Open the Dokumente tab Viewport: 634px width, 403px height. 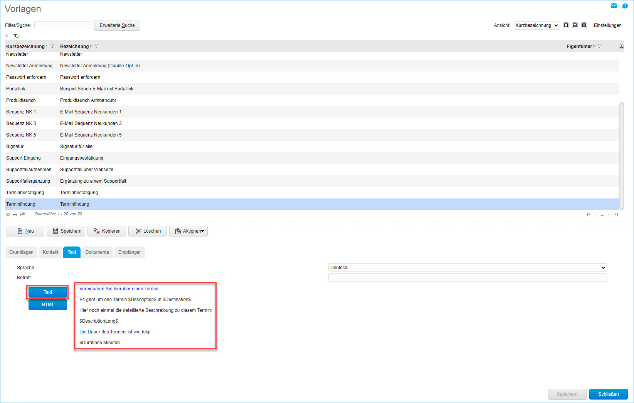pyautogui.click(x=97, y=252)
